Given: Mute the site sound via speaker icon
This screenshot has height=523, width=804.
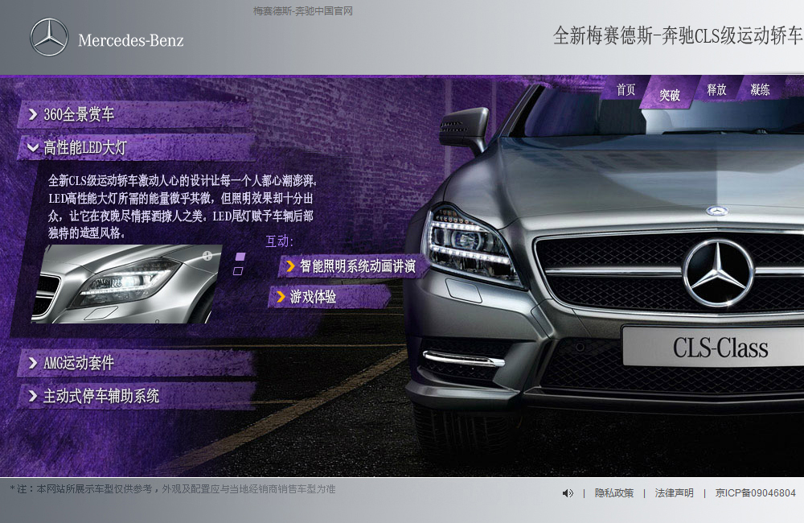Looking at the screenshot, I should [568, 493].
